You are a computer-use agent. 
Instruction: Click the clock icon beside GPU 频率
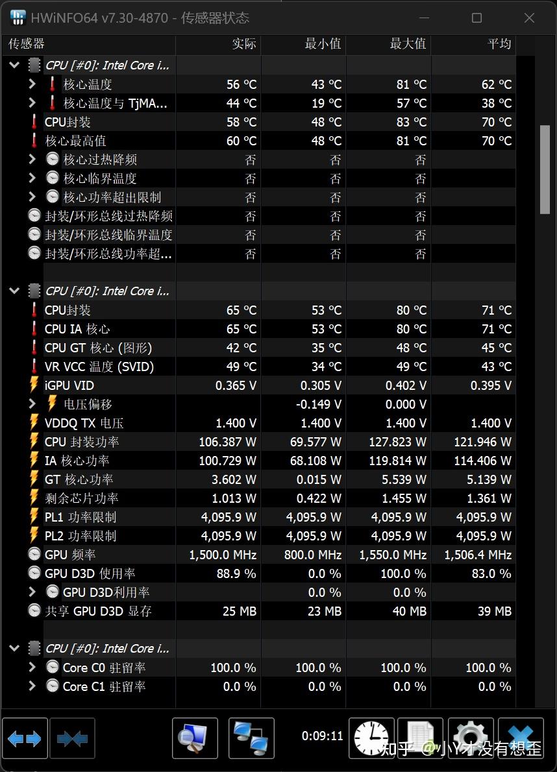point(34,555)
